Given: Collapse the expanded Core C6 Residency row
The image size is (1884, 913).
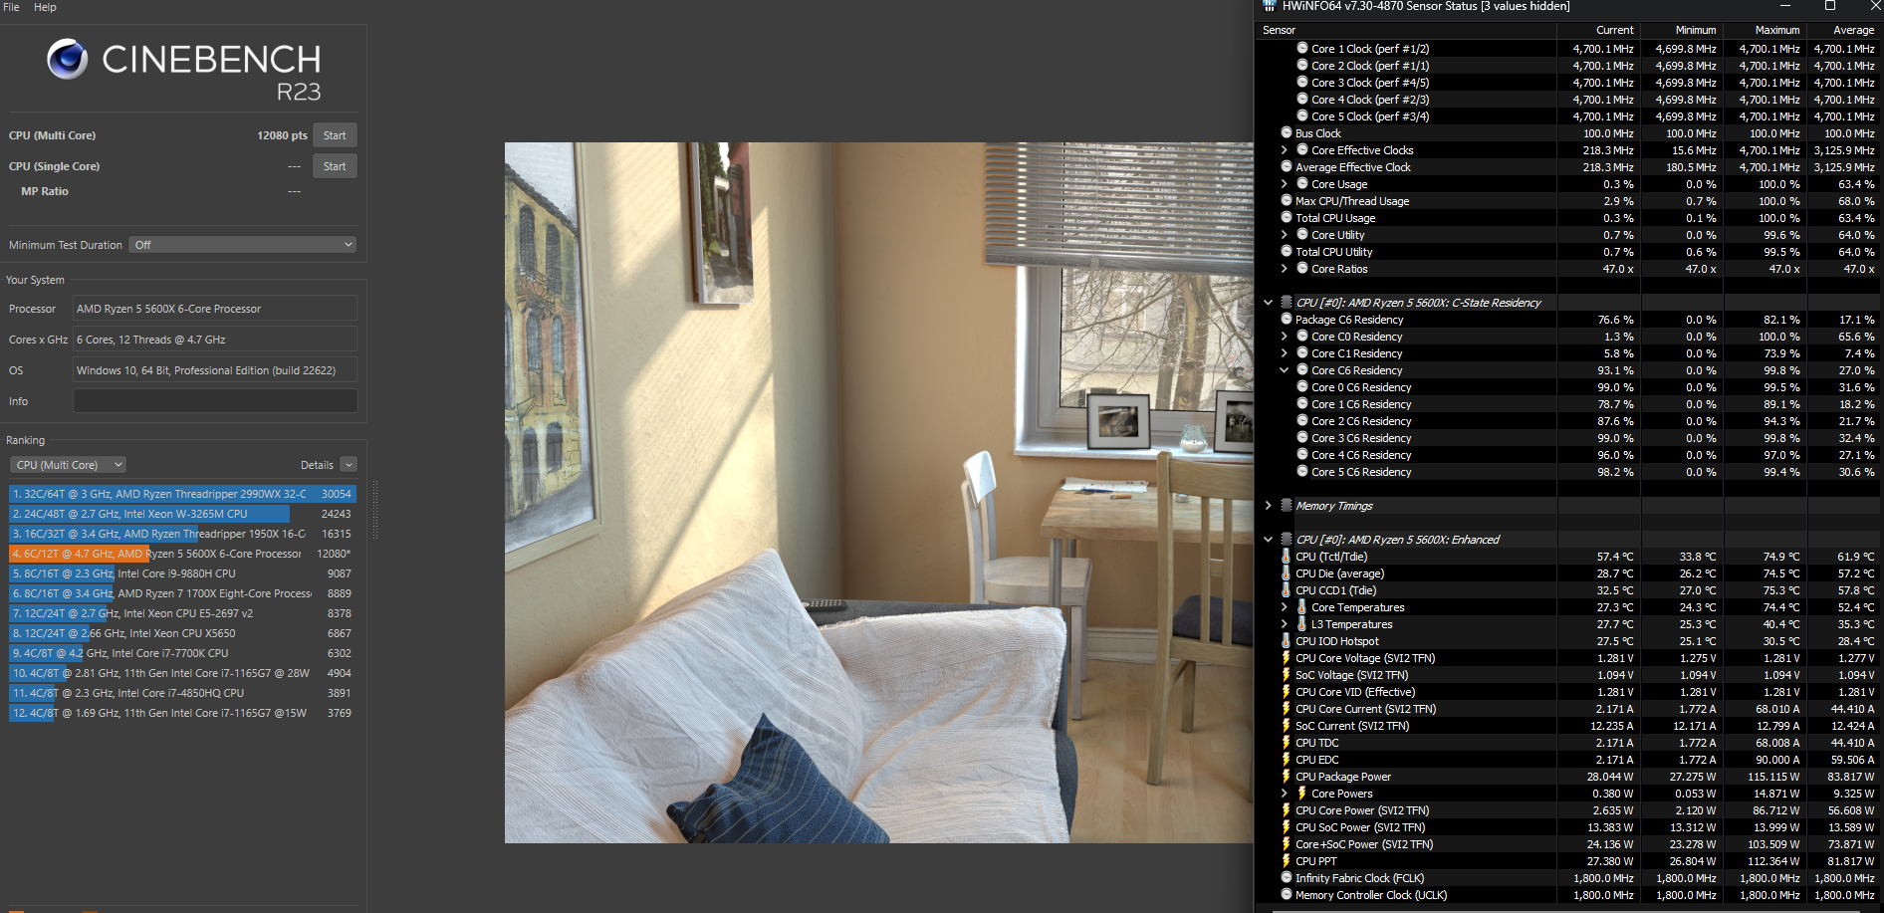Looking at the screenshot, I should tap(1285, 369).
